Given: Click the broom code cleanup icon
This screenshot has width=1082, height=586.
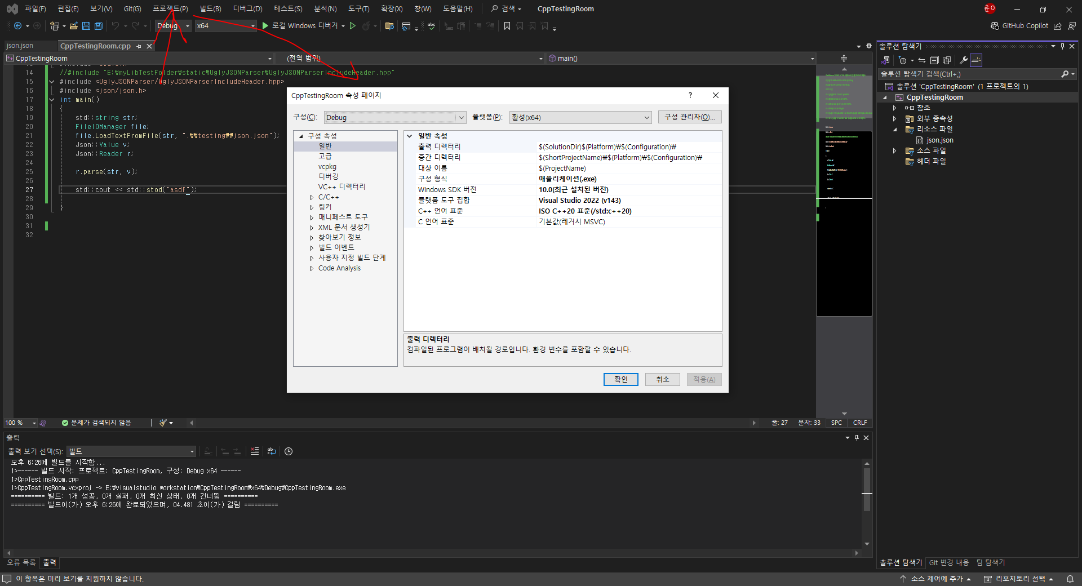Looking at the screenshot, I should [163, 423].
